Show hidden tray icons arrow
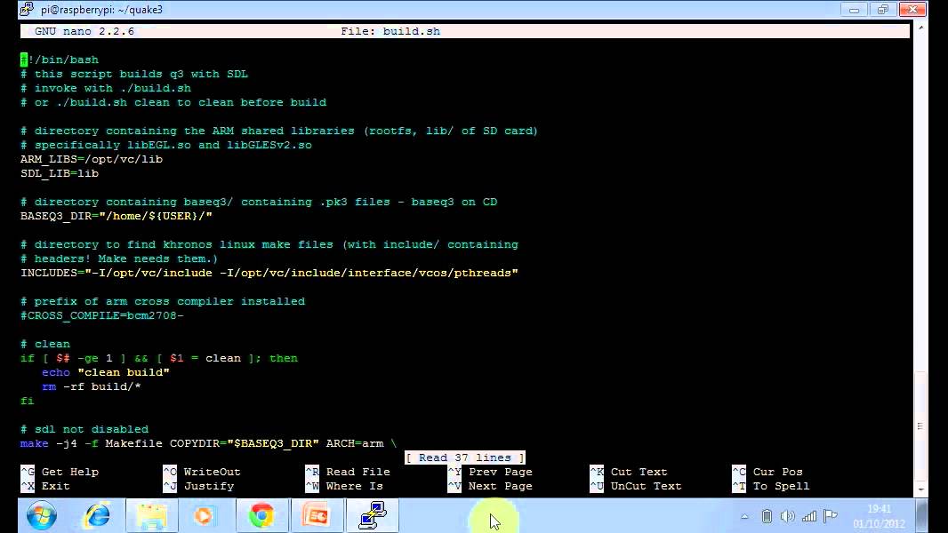948x533 pixels. click(x=745, y=516)
